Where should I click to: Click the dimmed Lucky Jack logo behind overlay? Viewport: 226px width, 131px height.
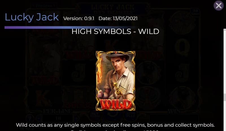[113, 9]
